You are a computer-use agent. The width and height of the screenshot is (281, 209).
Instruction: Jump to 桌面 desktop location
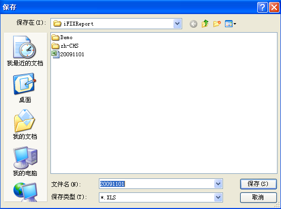tap(25, 88)
